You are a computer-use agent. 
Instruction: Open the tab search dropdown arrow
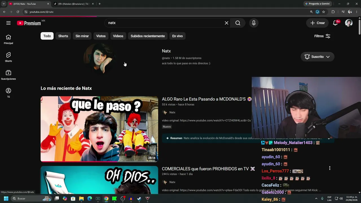(x=4, y=4)
